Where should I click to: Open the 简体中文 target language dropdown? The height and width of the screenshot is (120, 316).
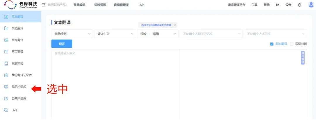click(115, 34)
